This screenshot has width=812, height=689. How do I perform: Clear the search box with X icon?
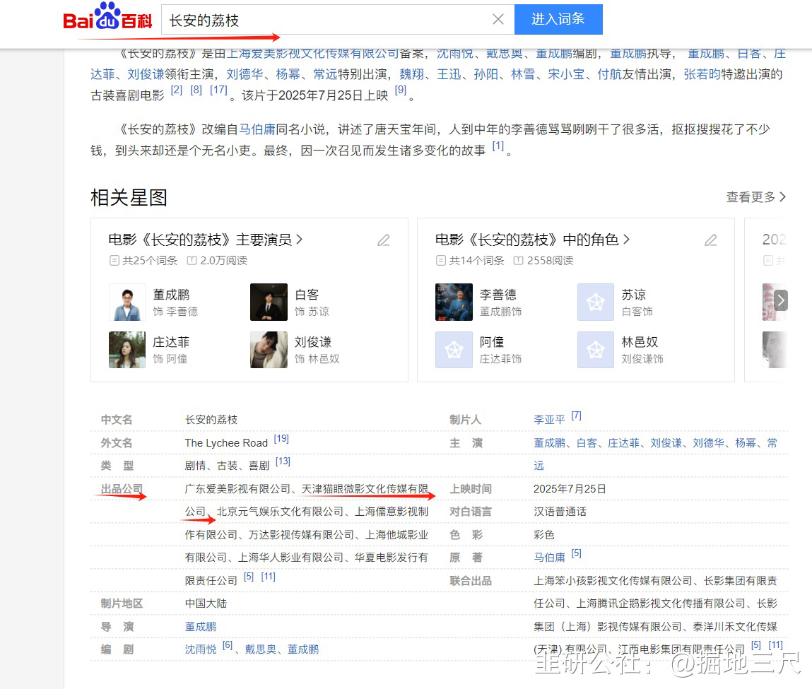tap(498, 19)
